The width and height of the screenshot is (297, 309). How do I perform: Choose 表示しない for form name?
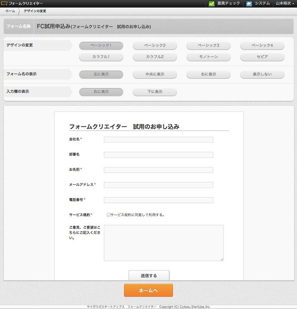[x=262, y=74]
